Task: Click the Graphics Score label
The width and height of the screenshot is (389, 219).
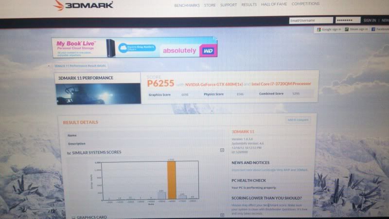Action: point(159,95)
